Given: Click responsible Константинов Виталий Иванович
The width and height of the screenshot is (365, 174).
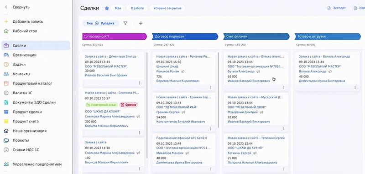Looking at the screenshot, I should [x=181, y=122].
